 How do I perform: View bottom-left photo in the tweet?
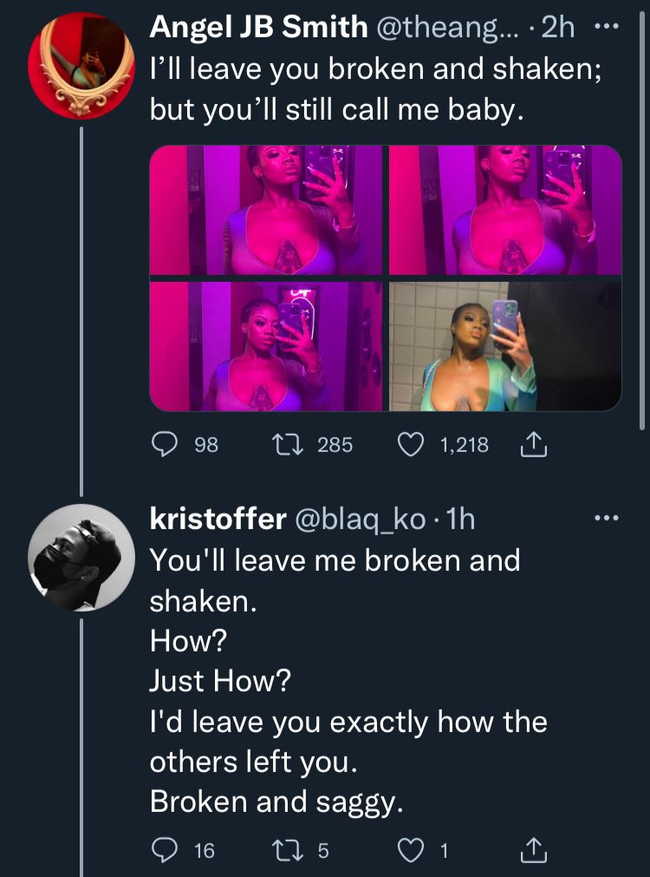coord(266,345)
